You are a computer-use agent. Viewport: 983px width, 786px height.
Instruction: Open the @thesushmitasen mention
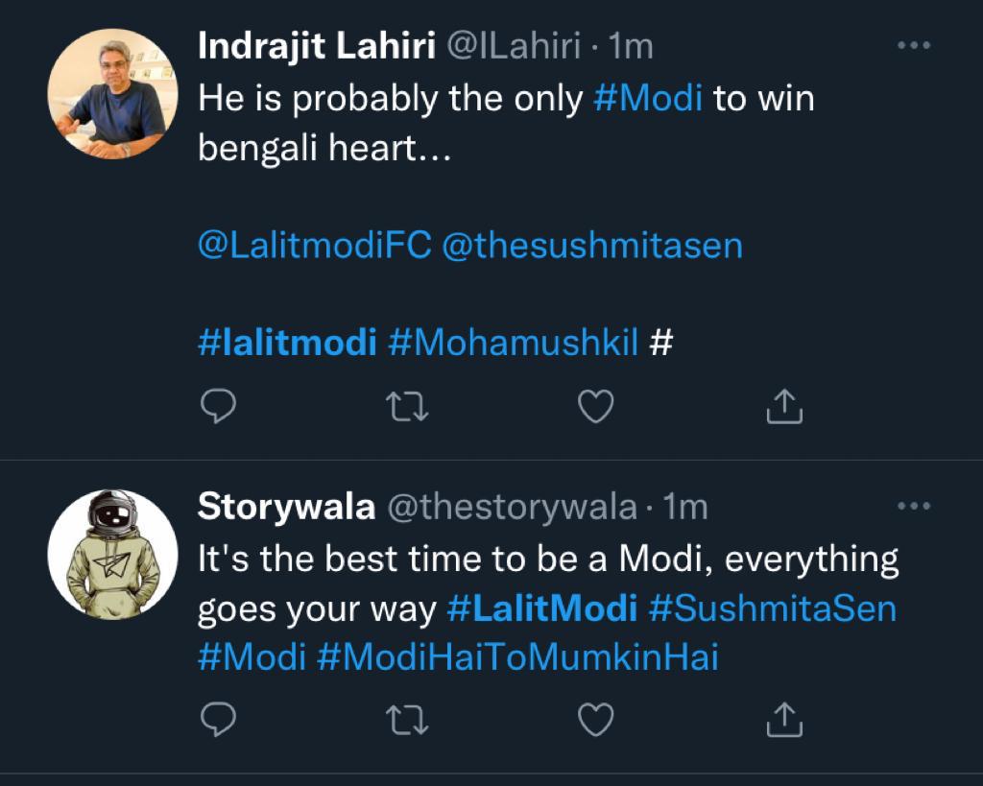592,245
